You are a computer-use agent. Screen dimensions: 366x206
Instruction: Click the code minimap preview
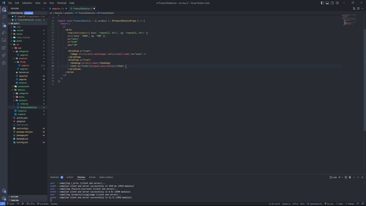pos(349,20)
